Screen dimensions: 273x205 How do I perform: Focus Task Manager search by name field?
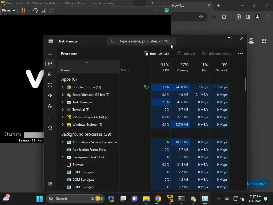(x=142, y=41)
